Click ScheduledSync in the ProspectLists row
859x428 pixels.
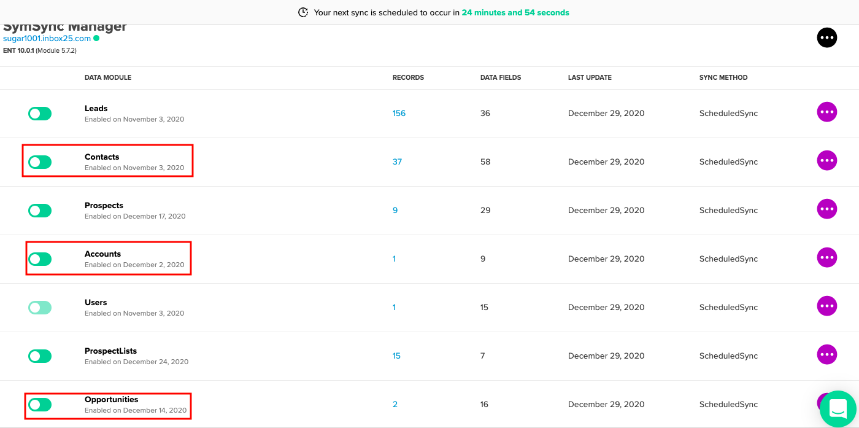pyautogui.click(x=728, y=356)
